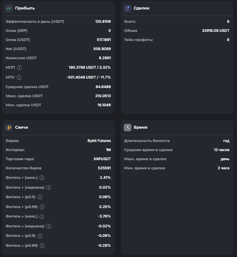Click the Net (USDT) value 508.9099
The height and width of the screenshot is (257, 237).
103,49
